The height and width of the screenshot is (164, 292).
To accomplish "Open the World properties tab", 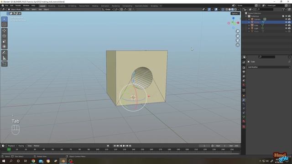I will (244, 85).
